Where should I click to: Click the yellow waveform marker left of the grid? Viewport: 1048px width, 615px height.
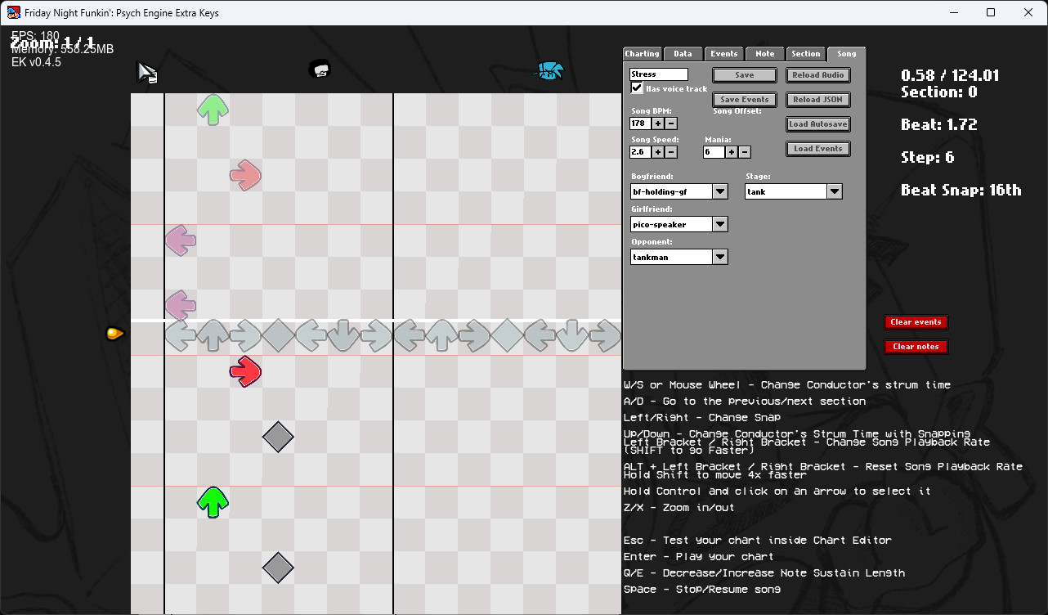click(114, 333)
